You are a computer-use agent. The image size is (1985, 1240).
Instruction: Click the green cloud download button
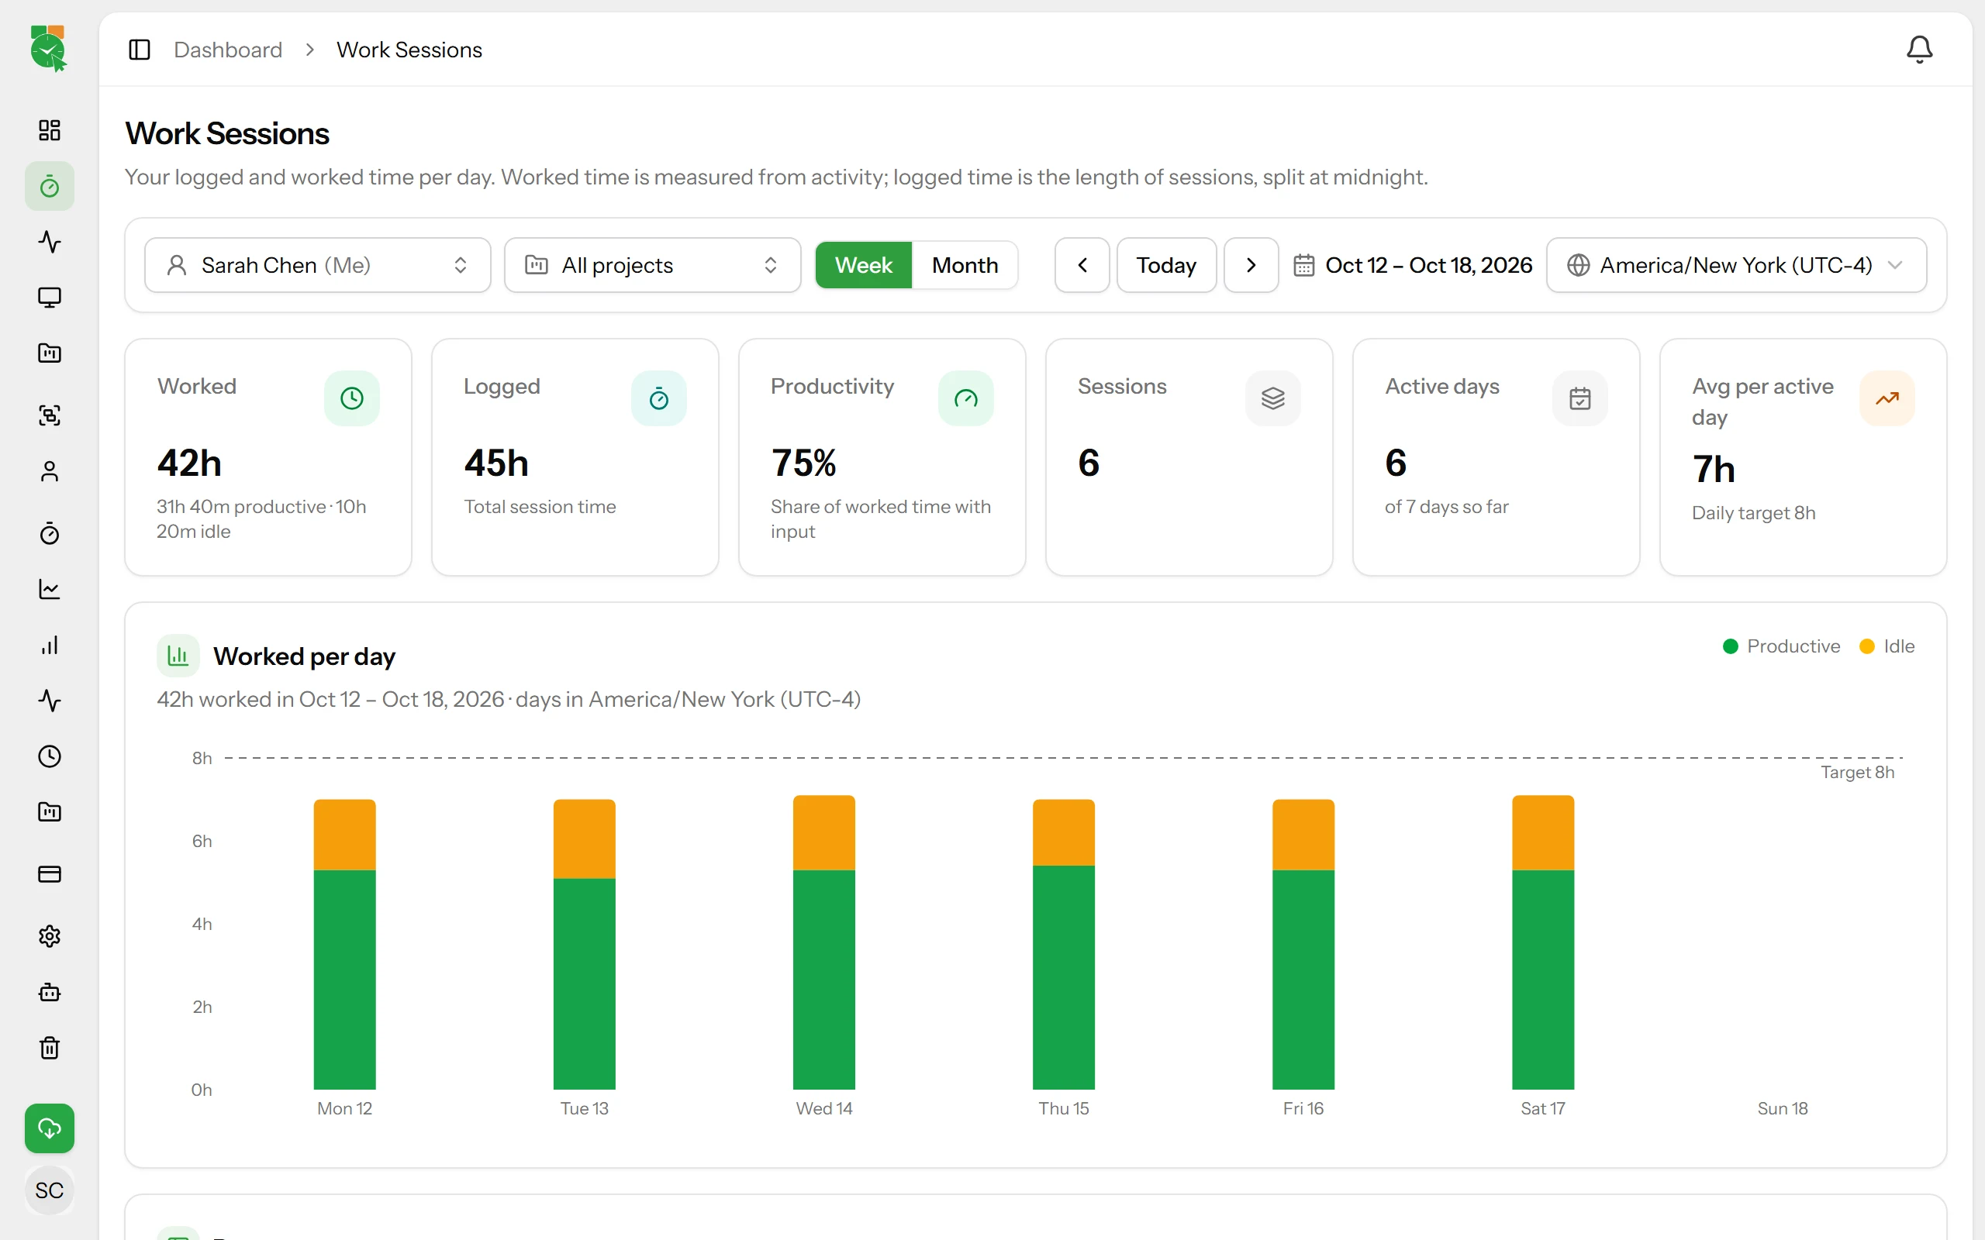pyautogui.click(x=49, y=1128)
